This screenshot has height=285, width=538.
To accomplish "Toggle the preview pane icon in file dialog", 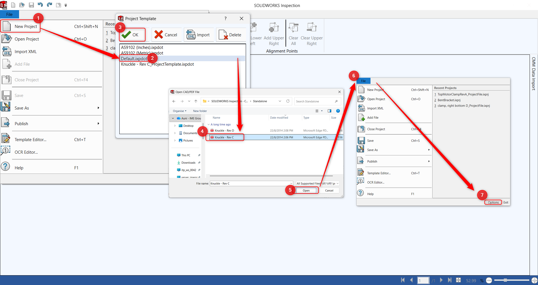I will click(x=330, y=111).
